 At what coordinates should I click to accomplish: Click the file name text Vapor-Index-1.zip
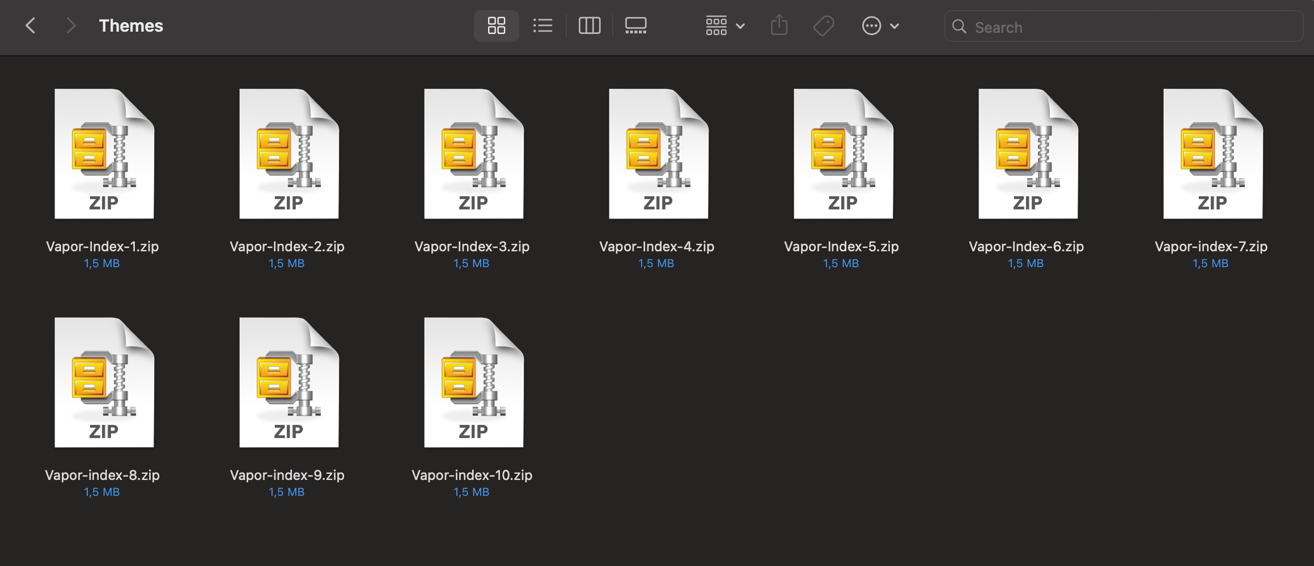102,247
